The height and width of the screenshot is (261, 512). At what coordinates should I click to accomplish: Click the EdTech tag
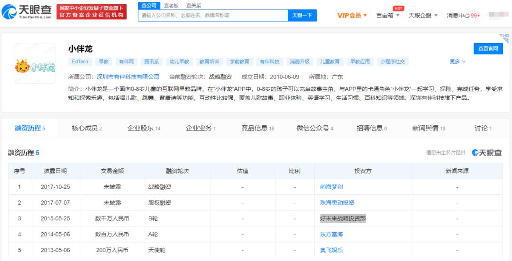click(x=80, y=61)
